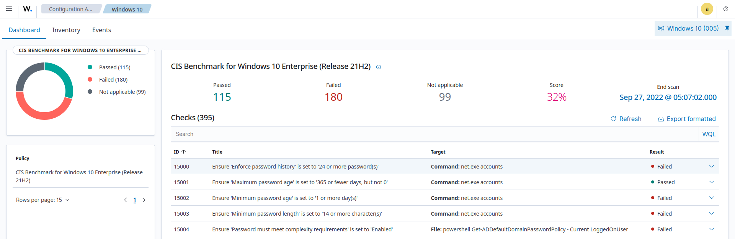This screenshot has height=239, width=735.
Task: Open the help icon in top bar
Action: coord(725,9)
